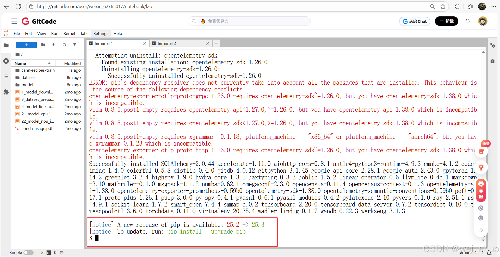Open the View menu

coord(41,33)
